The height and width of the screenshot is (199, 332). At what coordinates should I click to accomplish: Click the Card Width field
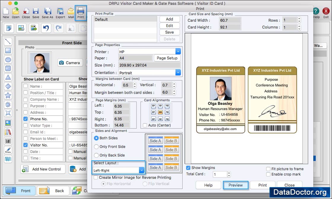(x=230, y=20)
